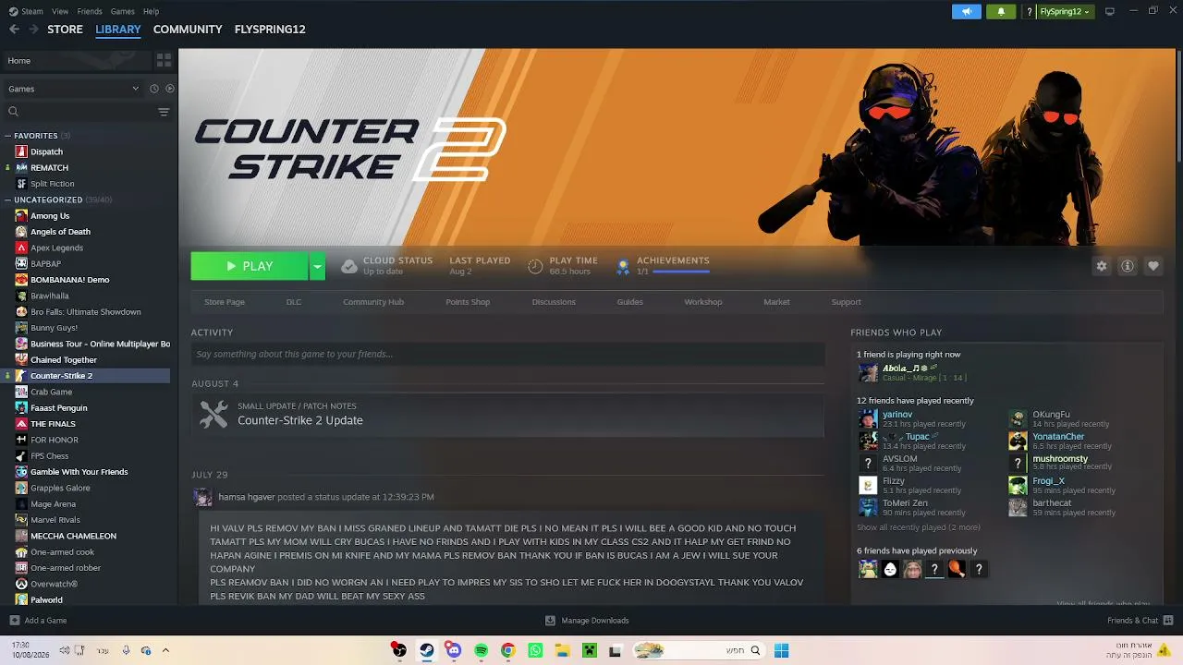The width and height of the screenshot is (1183, 665).
Task: Open the FLYSPRING12 profile tab
Action: pyautogui.click(x=270, y=30)
